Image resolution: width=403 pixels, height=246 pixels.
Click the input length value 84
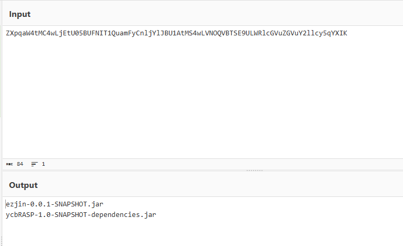point(20,164)
